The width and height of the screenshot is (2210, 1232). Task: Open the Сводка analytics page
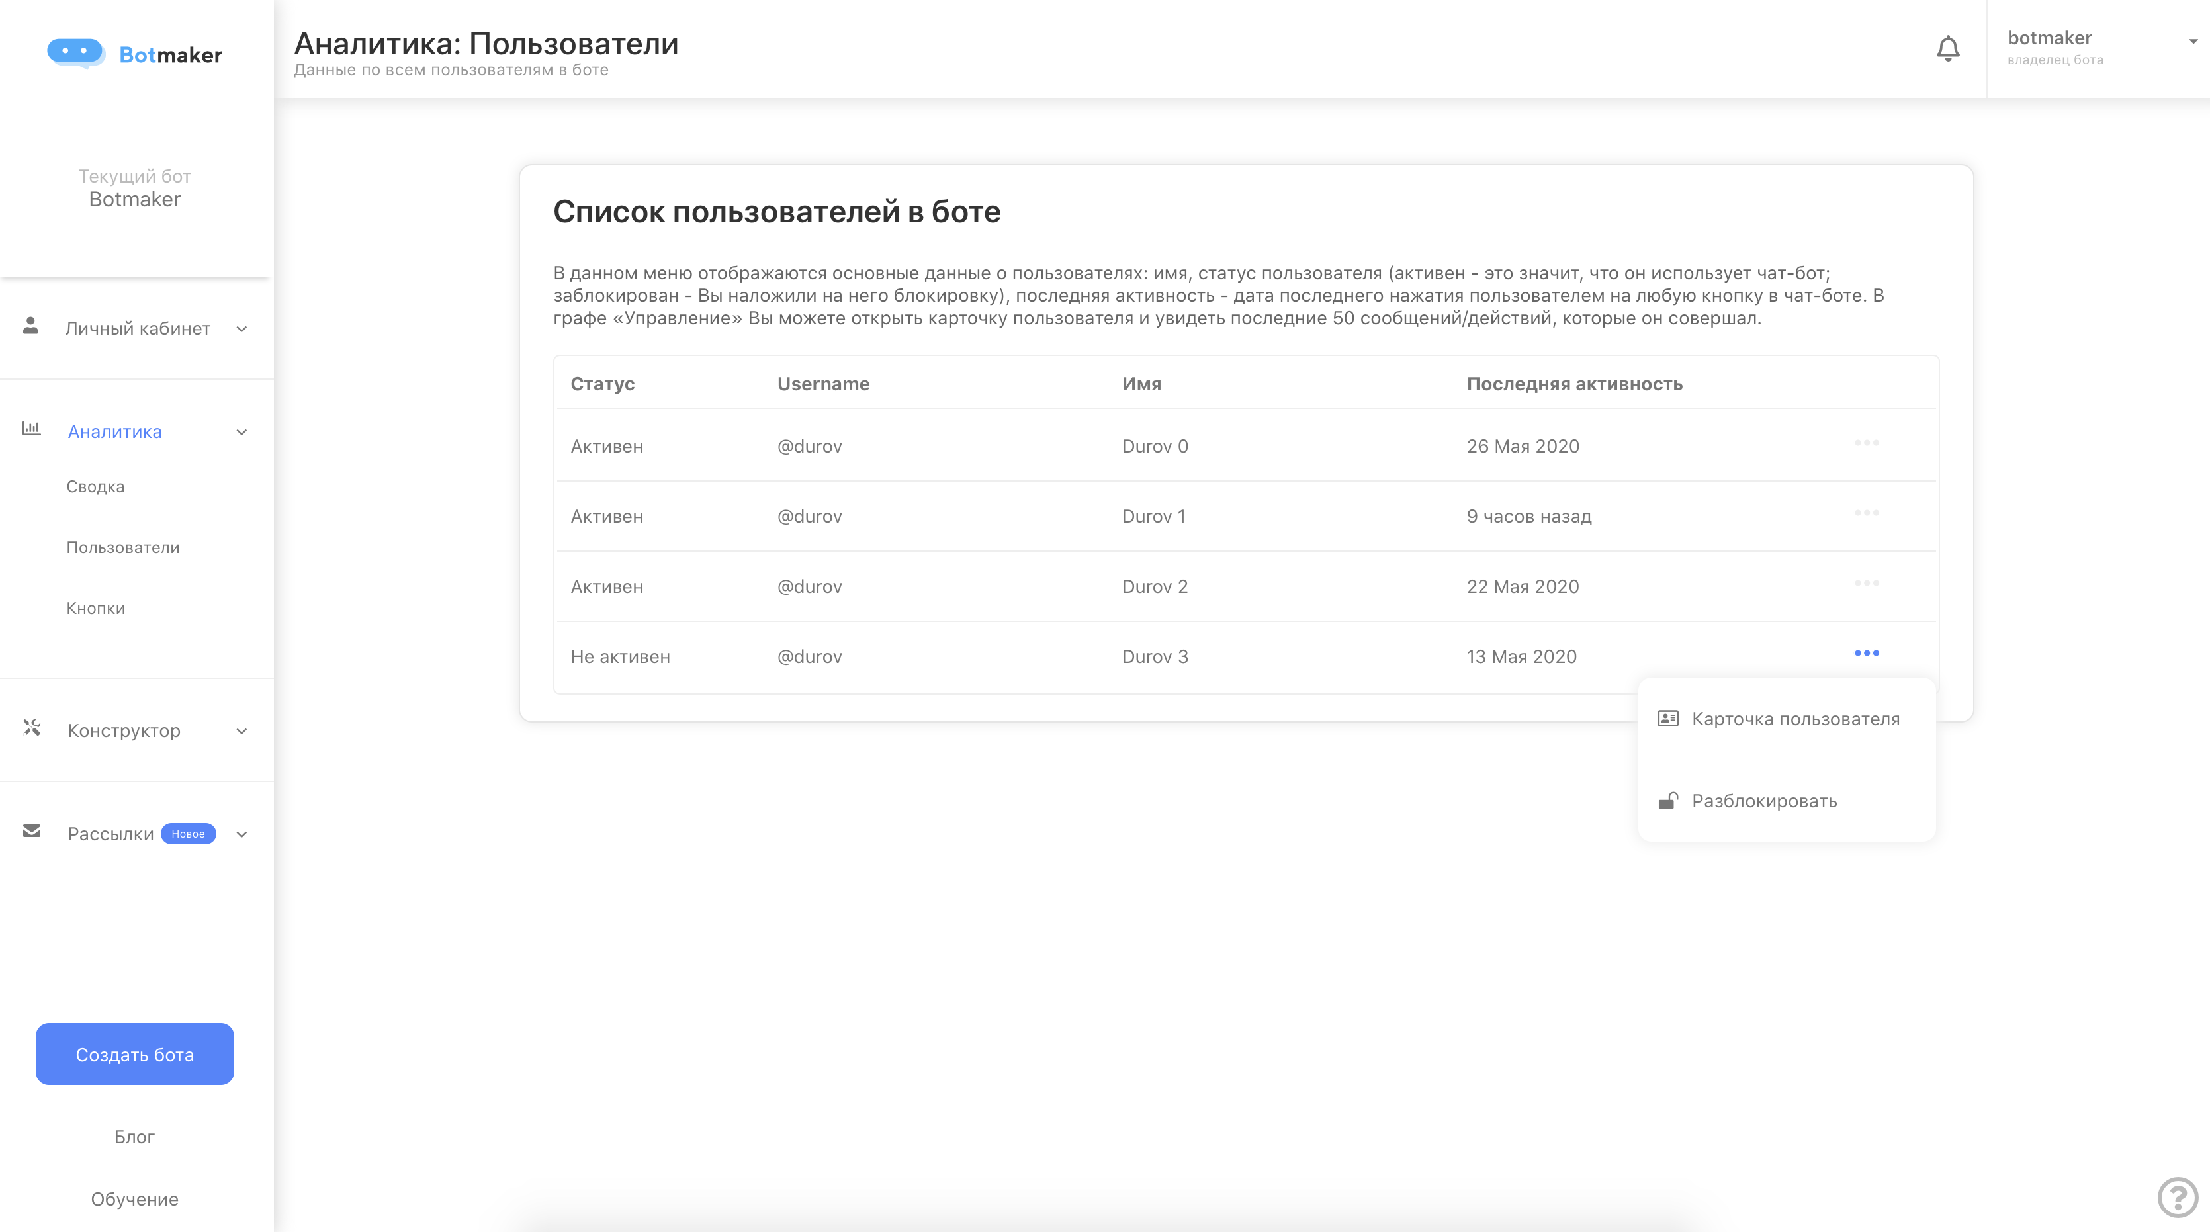click(x=95, y=486)
